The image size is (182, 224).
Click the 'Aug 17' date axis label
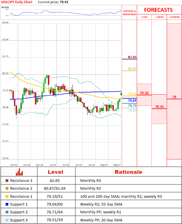pyautogui.click(x=117, y=165)
